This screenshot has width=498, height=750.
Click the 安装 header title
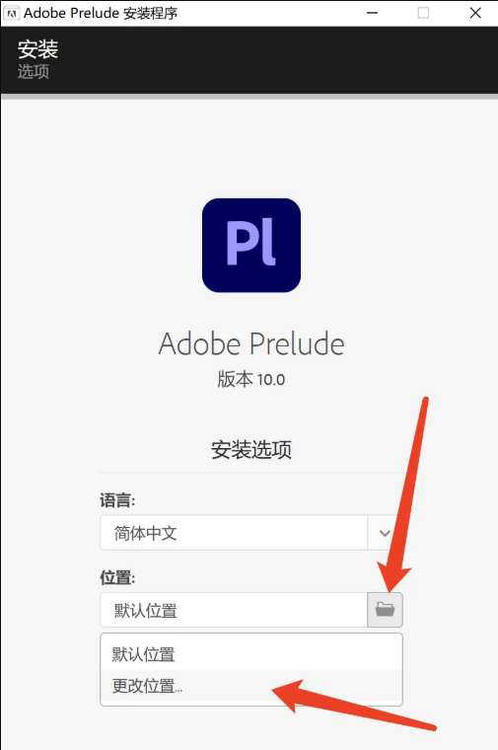[37, 48]
